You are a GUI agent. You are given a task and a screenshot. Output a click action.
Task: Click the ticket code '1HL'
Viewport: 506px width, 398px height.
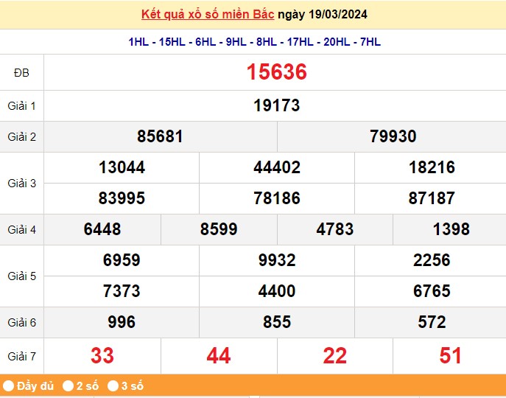point(138,42)
